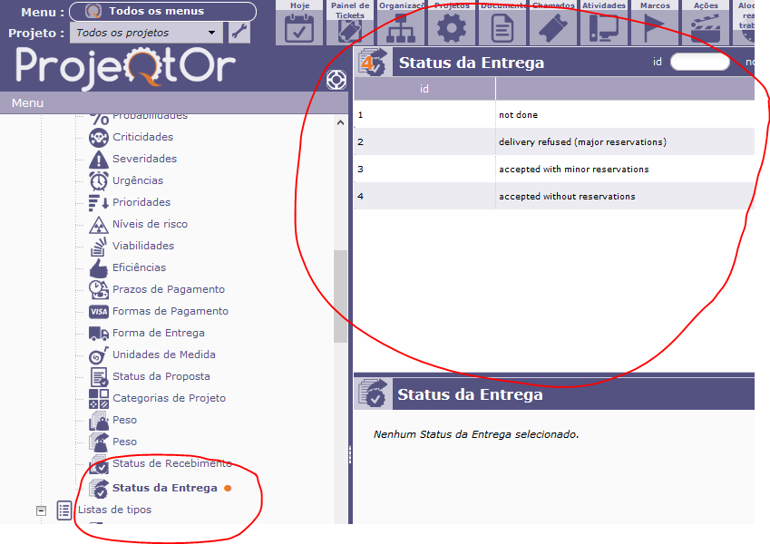This screenshot has width=770, height=544.
Task: Click the Prioridades sort icon
Action: click(99, 202)
